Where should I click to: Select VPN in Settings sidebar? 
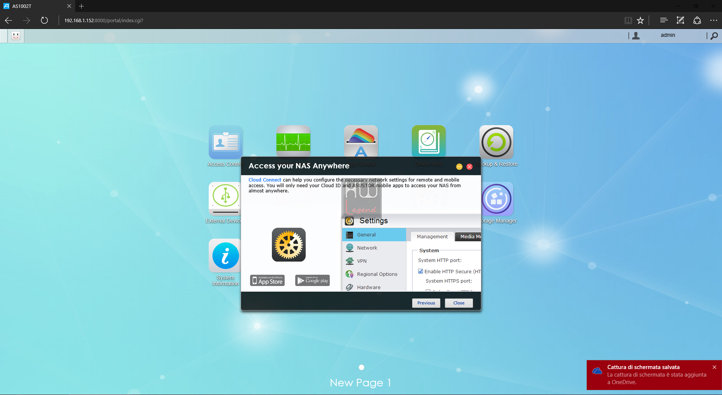click(x=374, y=261)
